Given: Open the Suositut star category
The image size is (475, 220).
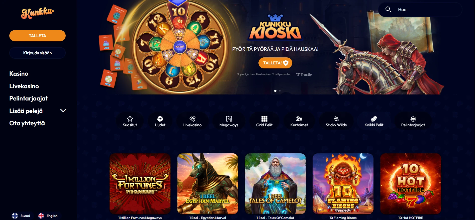Looking at the screenshot, I should coord(130,121).
